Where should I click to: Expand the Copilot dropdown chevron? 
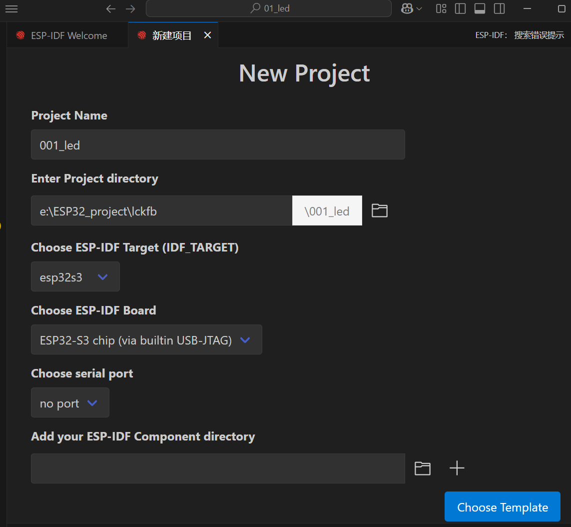(x=419, y=8)
